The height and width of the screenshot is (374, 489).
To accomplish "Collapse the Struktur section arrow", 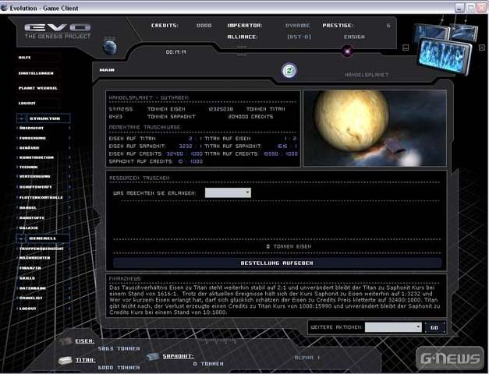I will pyautogui.click(x=21, y=118).
